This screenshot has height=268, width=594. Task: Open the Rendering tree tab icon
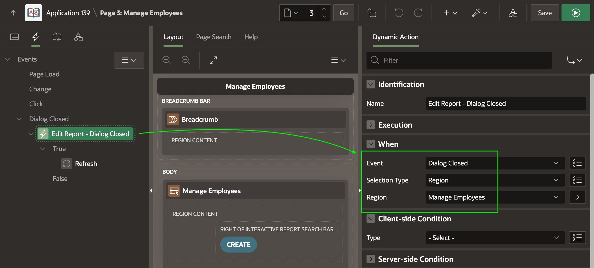click(14, 37)
